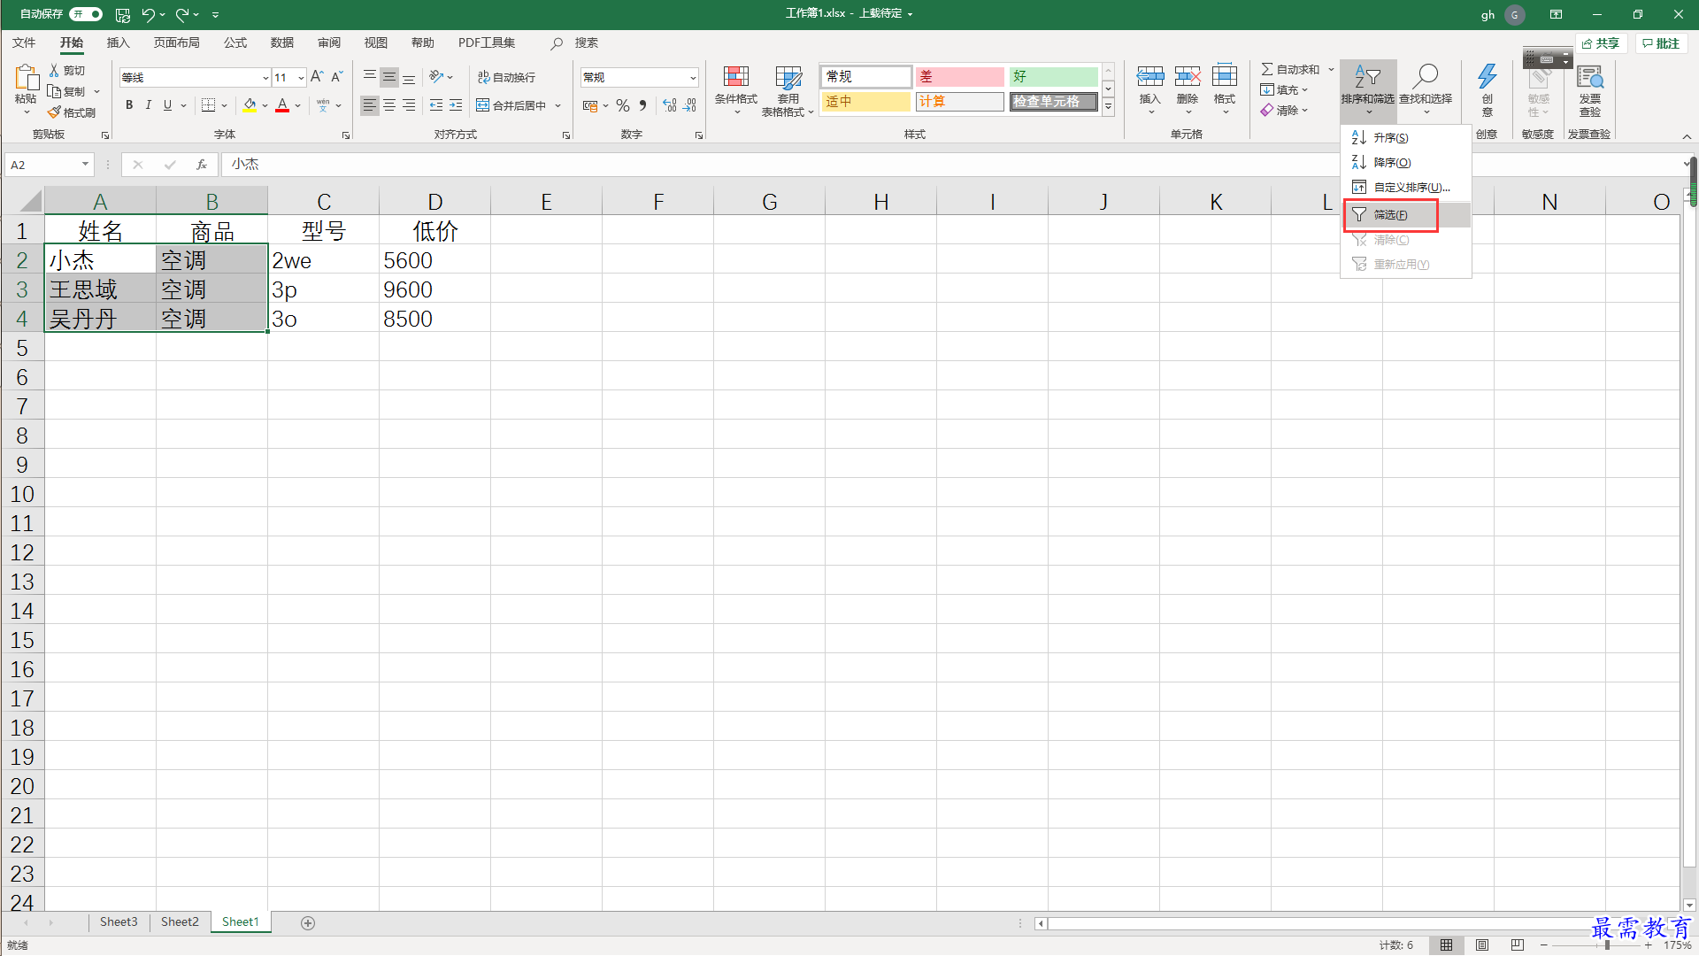Choose Sort Ascending menu item
This screenshot has height=956, width=1699.
[1406, 138]
